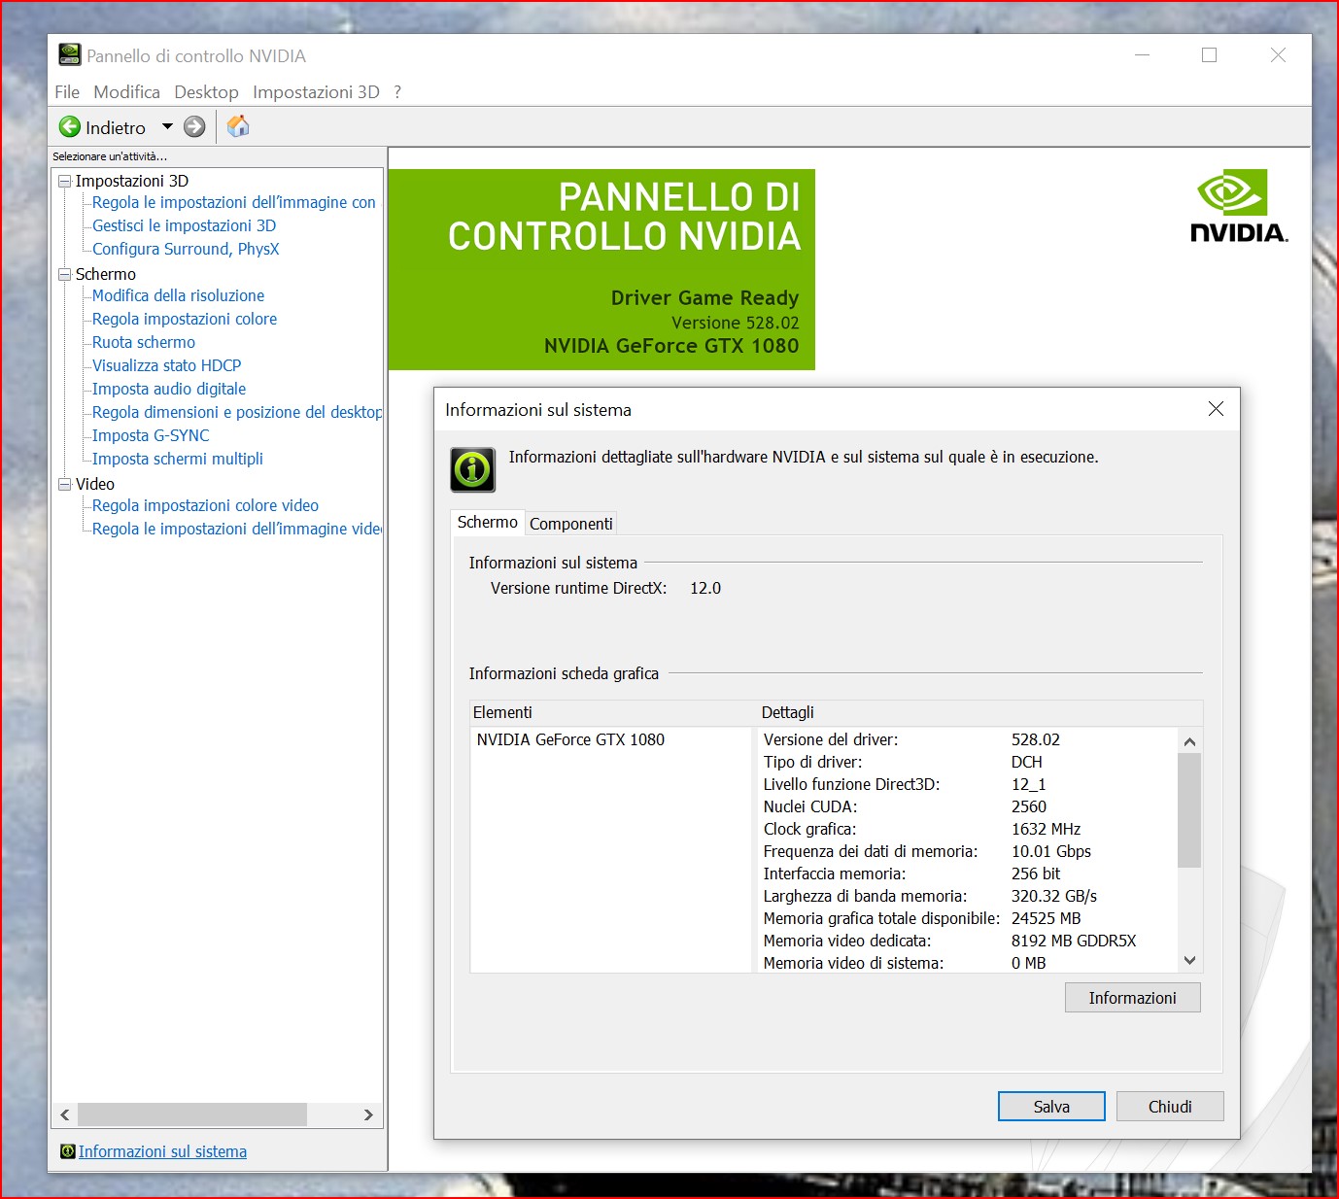Open the Modifica menu

click(x=126, y=92)
